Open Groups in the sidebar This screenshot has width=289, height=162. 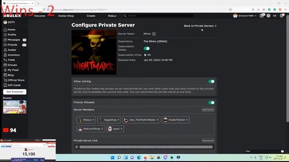point(10,65)
